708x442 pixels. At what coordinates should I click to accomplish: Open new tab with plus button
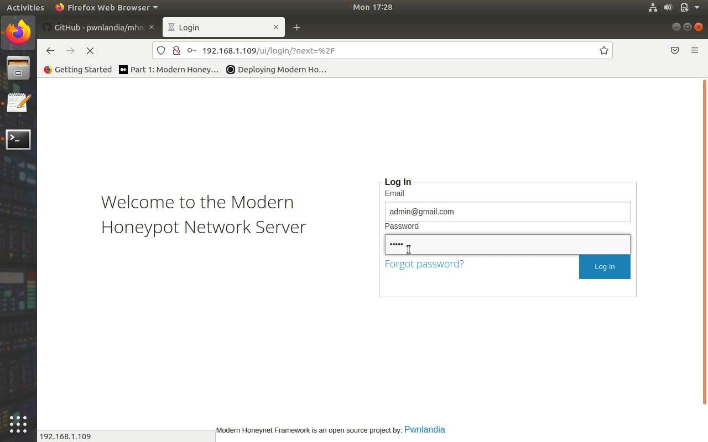click(297, 28)
